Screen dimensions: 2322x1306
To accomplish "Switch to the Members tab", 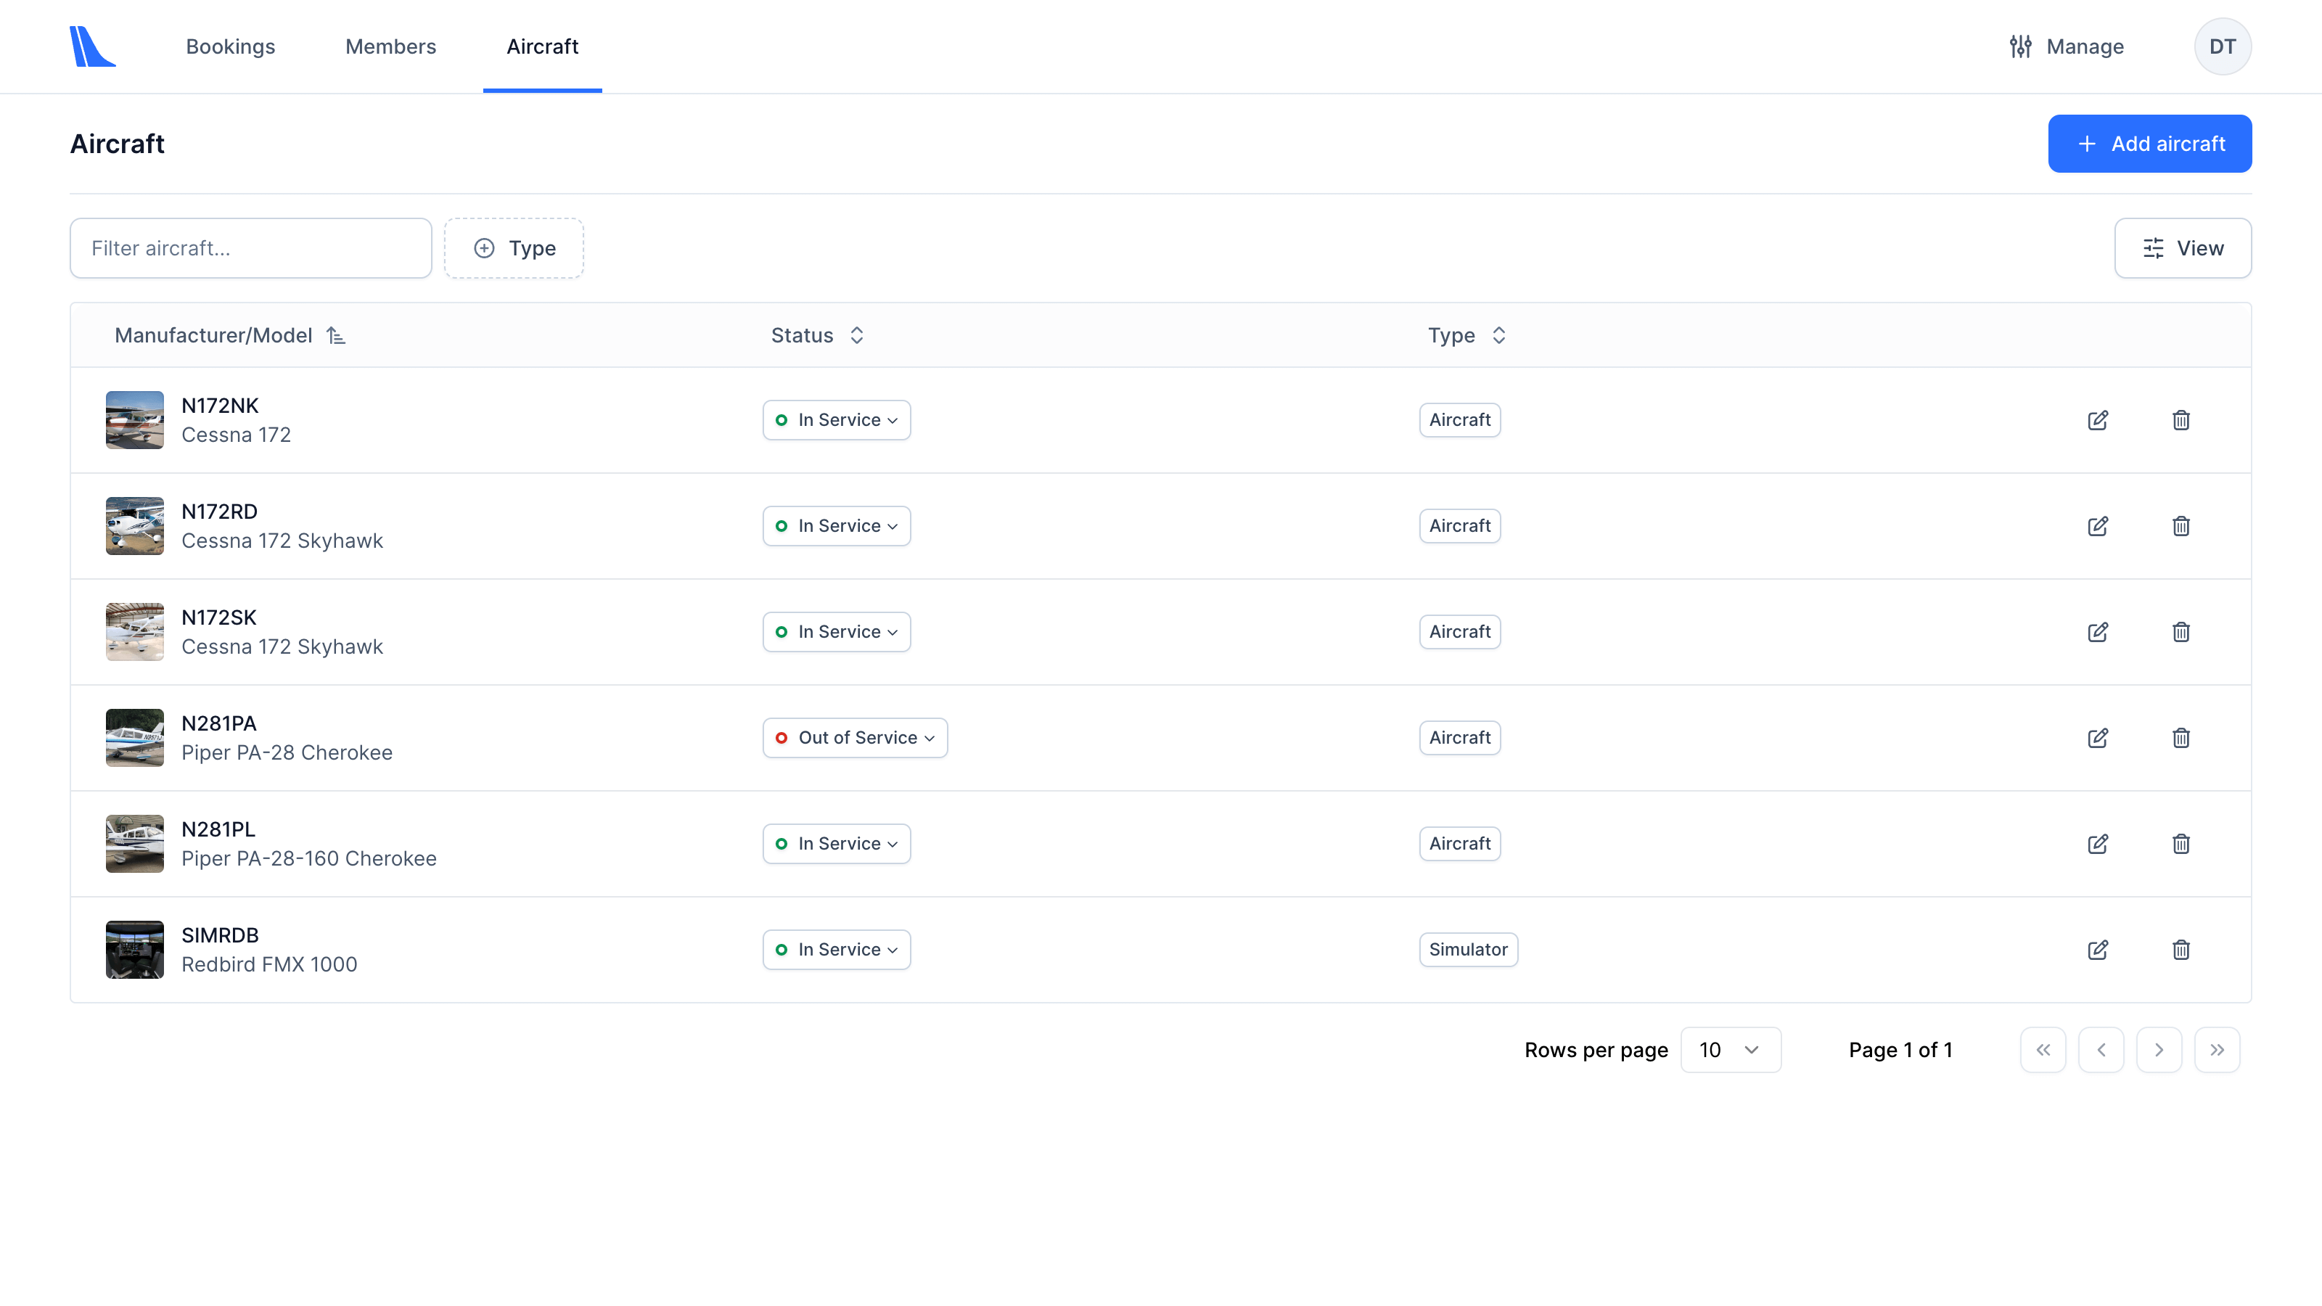I will pos(390,46).
